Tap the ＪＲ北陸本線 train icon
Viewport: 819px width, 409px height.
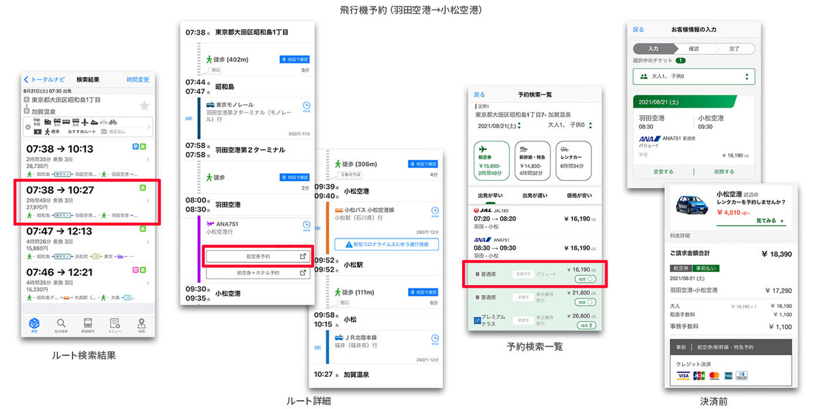click(339, 337)
